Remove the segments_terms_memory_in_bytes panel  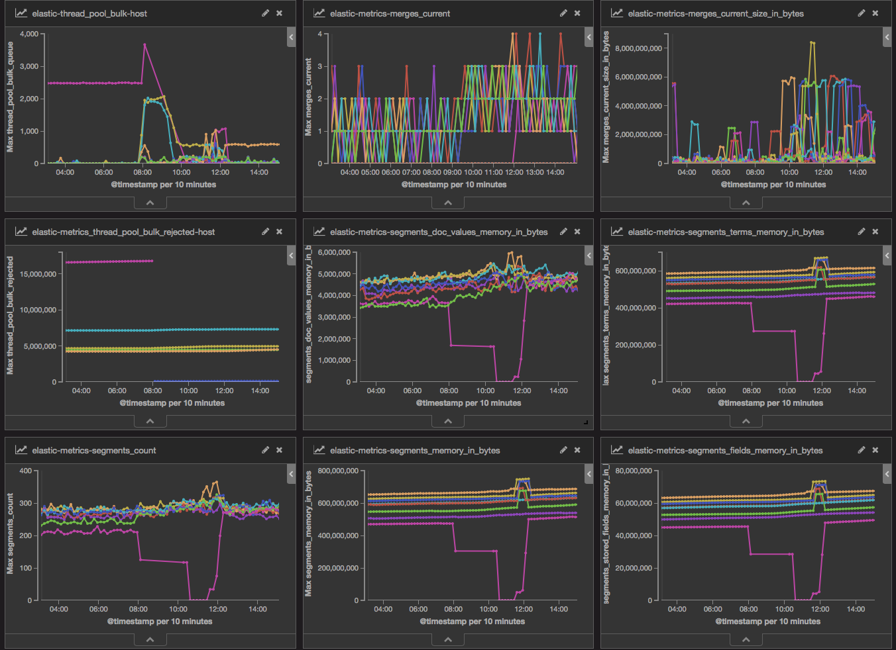pos(875,232)
